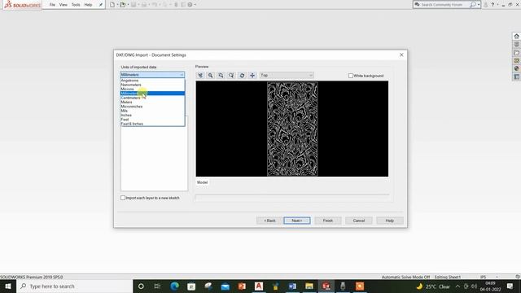The height and width of the screenshot is (293, 521).
Task: Open the Top view orientation dropdown
Action: (287, 76)
